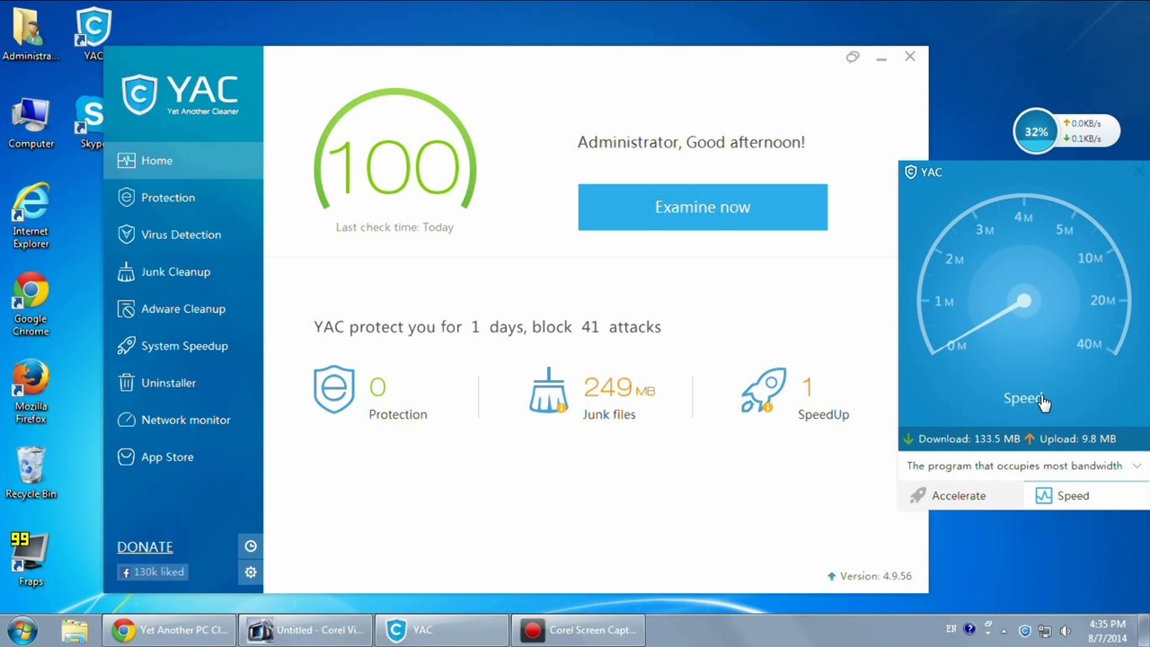Open settings gear icon in YAC sidebar

pos(251,572)
